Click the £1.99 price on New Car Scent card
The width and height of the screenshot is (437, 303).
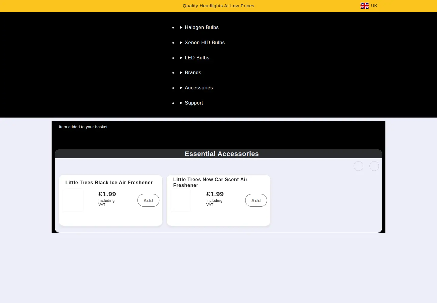coord(215,194)
